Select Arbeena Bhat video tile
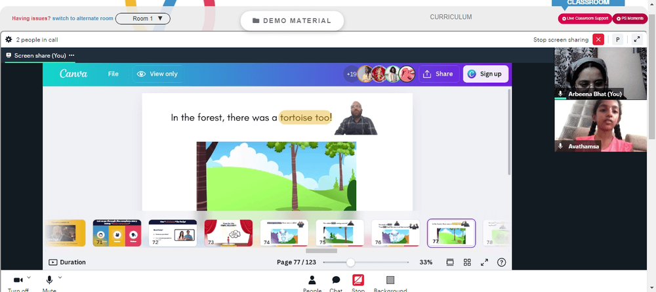Viewport: 656px width, 292px height. pyautogui.click(x=600, y=73)
